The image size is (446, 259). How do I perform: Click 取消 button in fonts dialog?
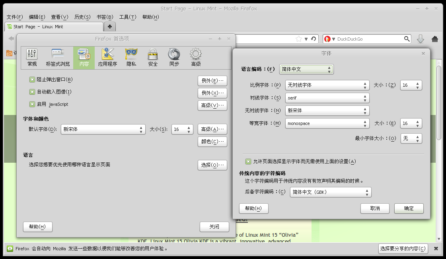click(375, 208)
